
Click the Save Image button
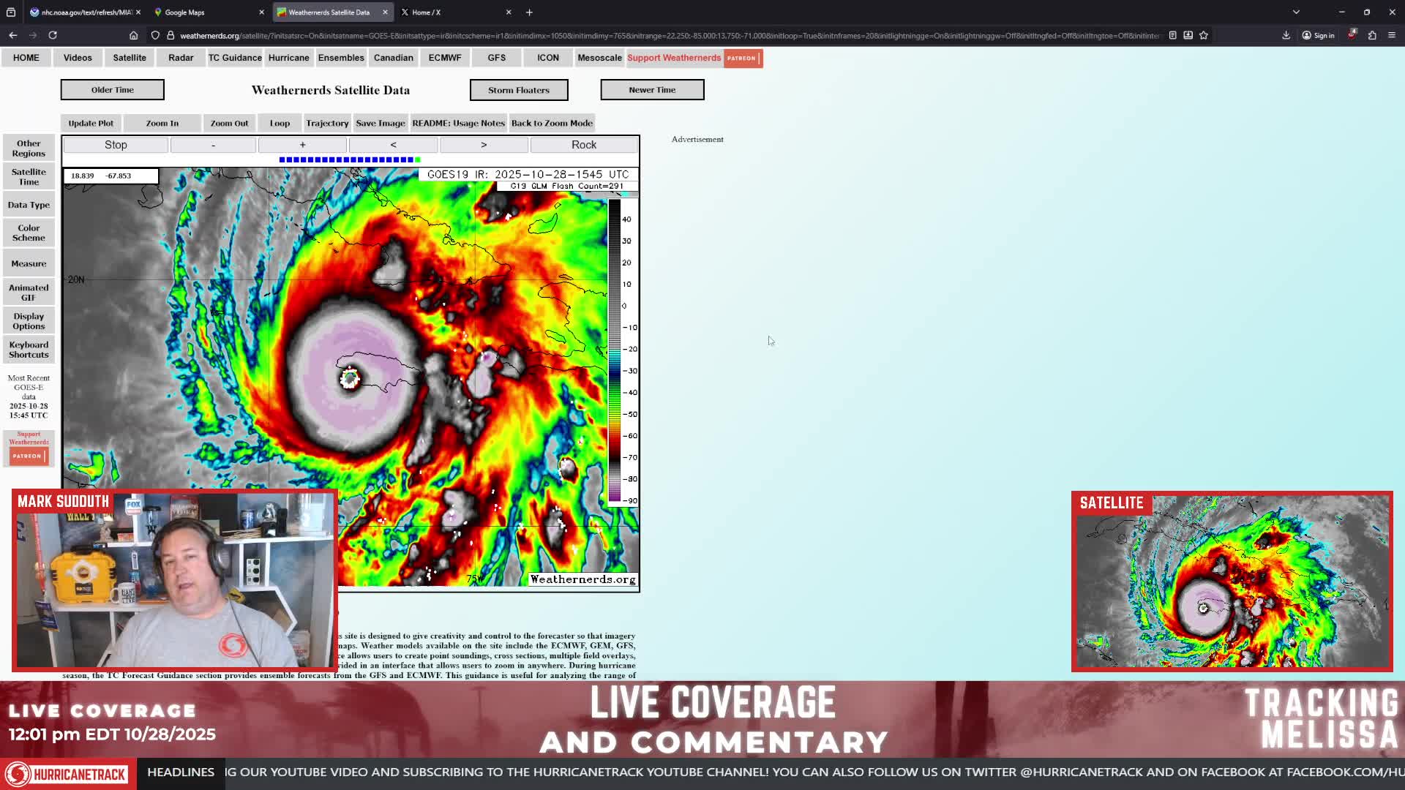381,123
